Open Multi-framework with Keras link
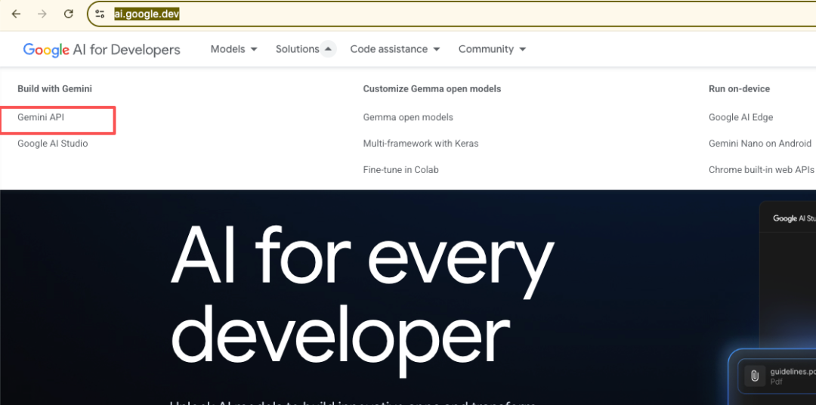 click(x=421, y=143)
